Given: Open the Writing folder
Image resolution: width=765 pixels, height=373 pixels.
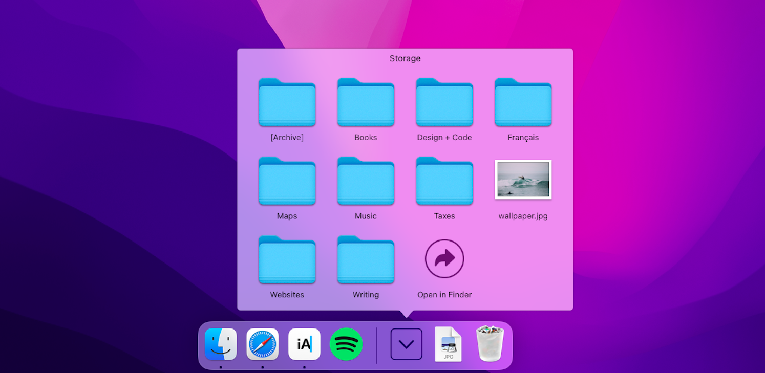Looking at the screenshot, I should 366,260.
